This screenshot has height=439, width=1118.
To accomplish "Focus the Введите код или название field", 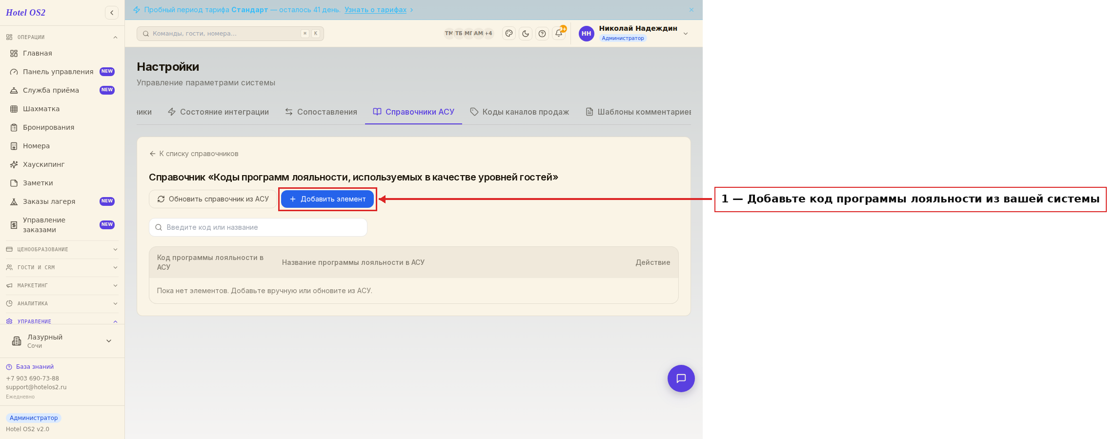I will pyautogui.click(x=258, y=227).
